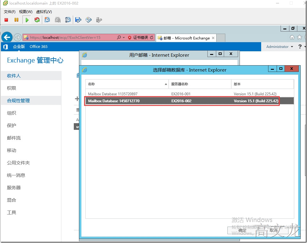The width and height of the screenshot is (307, 243).
Task: Click the green Play power-on icon
Action: [27, 20]
